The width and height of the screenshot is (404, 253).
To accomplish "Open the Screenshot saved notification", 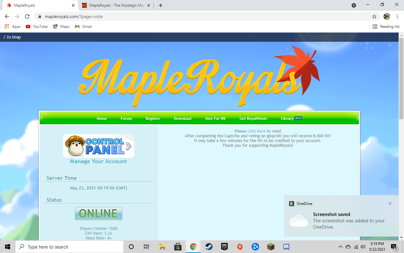I will tap(341, 216).
